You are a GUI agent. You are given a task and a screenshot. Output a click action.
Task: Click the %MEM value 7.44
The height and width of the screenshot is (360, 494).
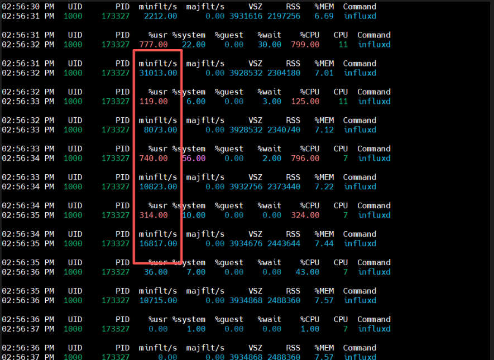(324, 243)
